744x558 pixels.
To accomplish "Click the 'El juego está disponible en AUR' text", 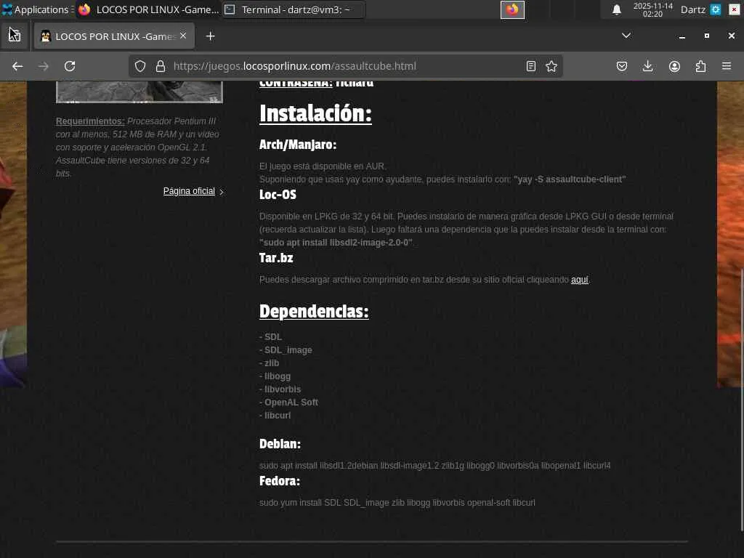I will pyautogui.click(x=323, y=166).
